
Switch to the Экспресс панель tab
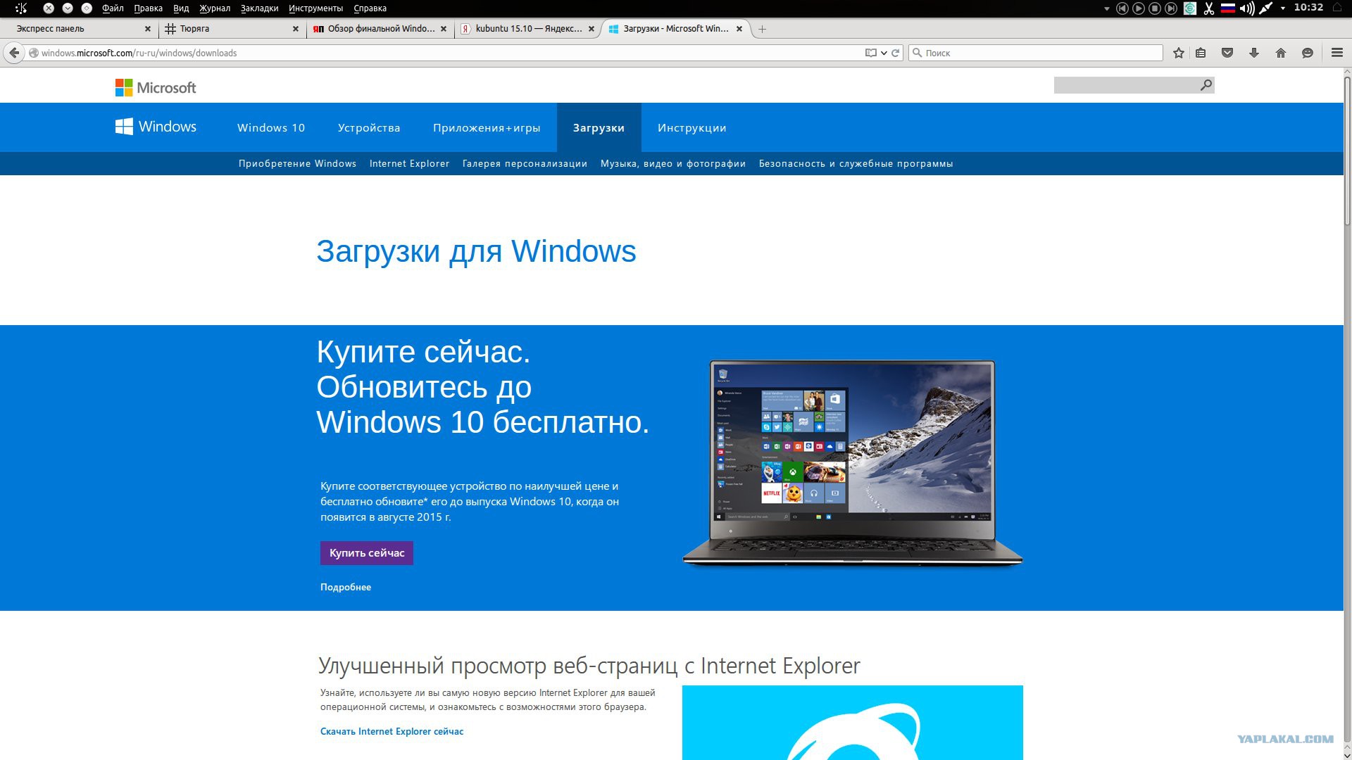tap(78, 29)
